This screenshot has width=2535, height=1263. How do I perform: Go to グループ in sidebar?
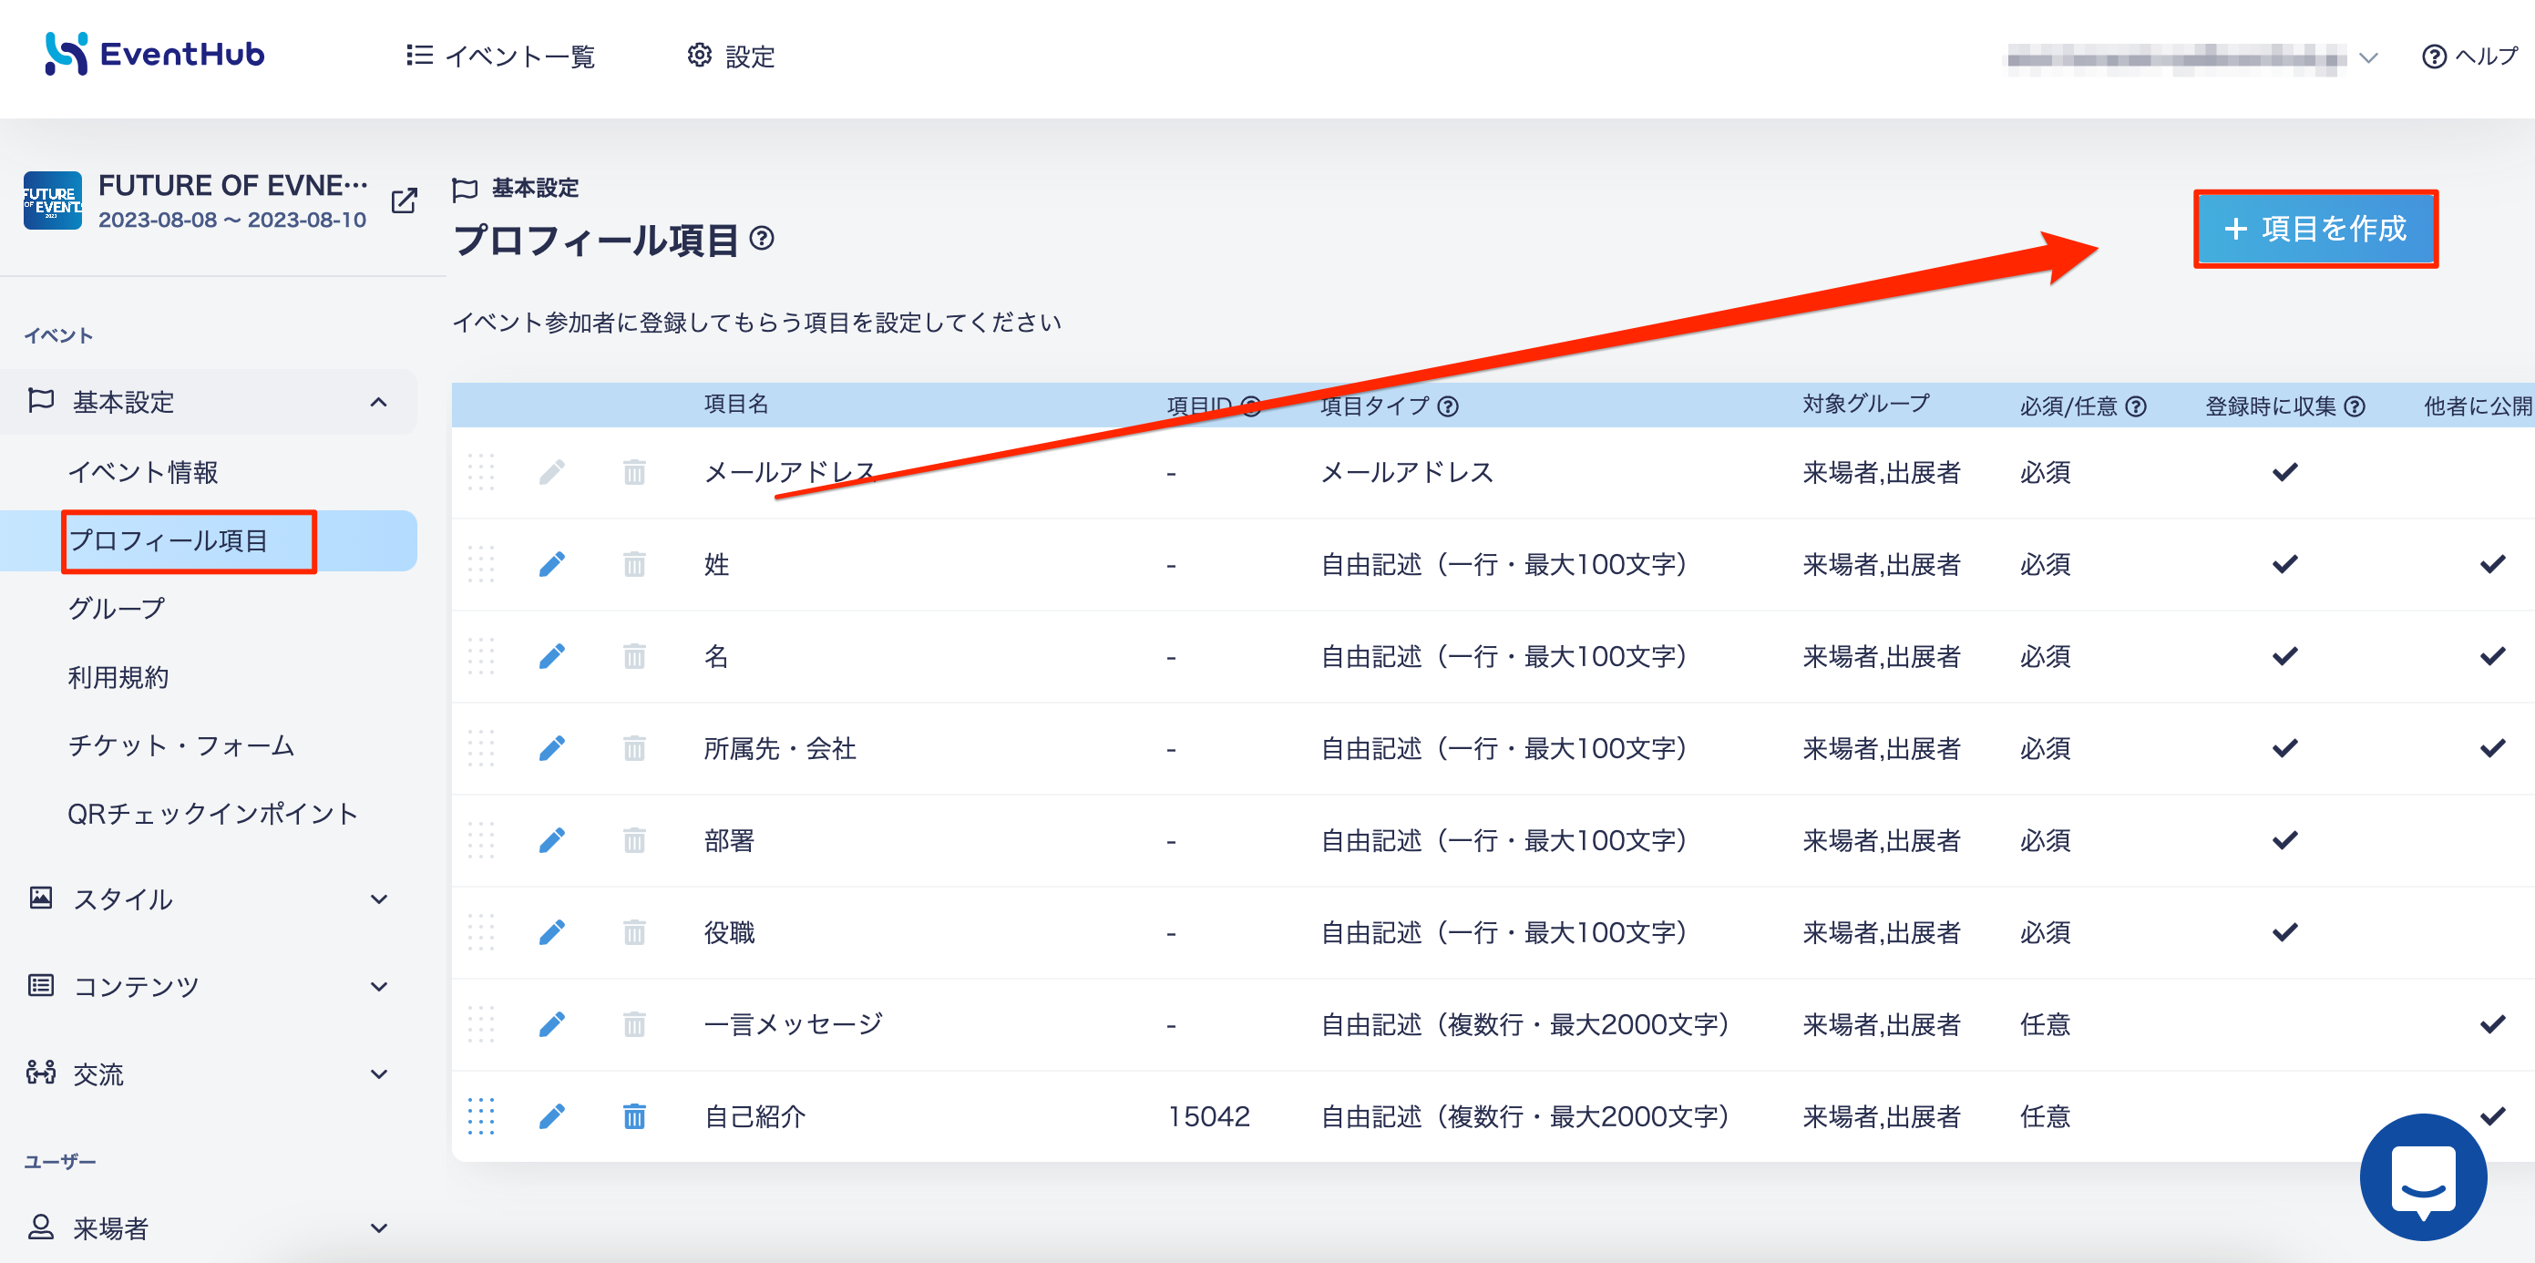pos(116,609)
